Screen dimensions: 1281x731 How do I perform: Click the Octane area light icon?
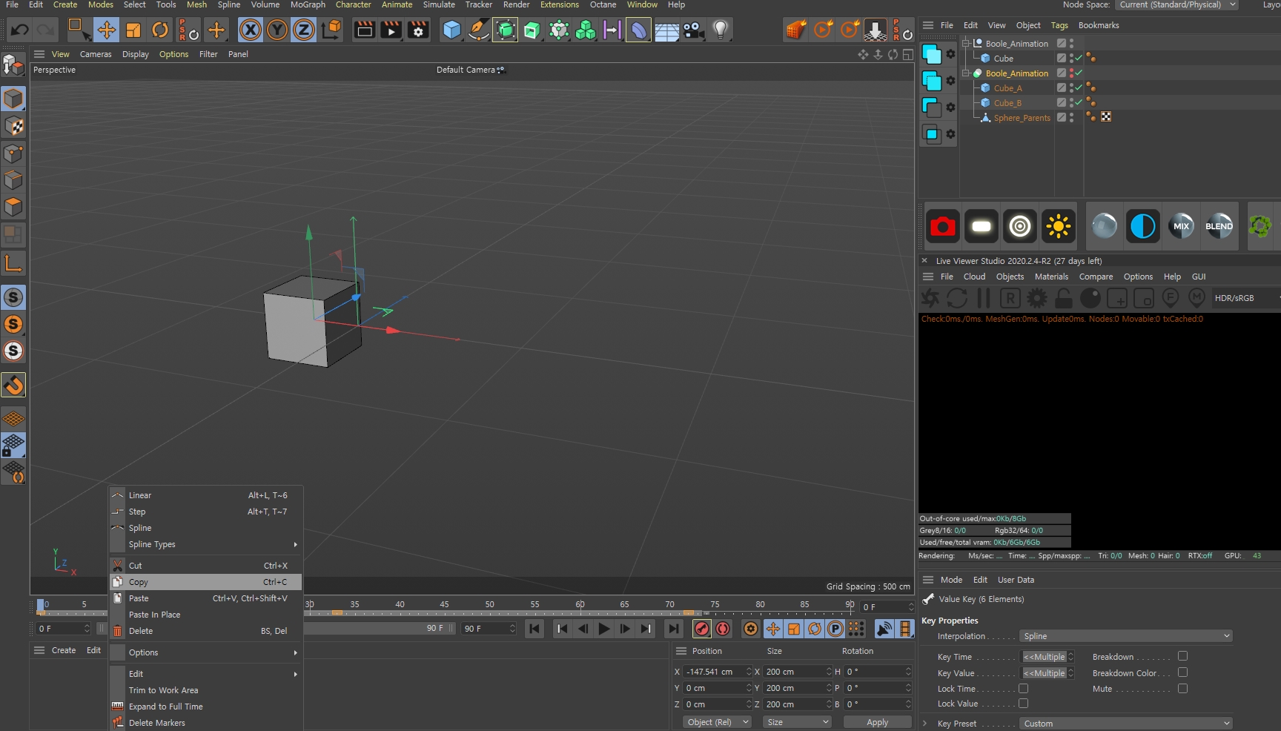point(982,226)
